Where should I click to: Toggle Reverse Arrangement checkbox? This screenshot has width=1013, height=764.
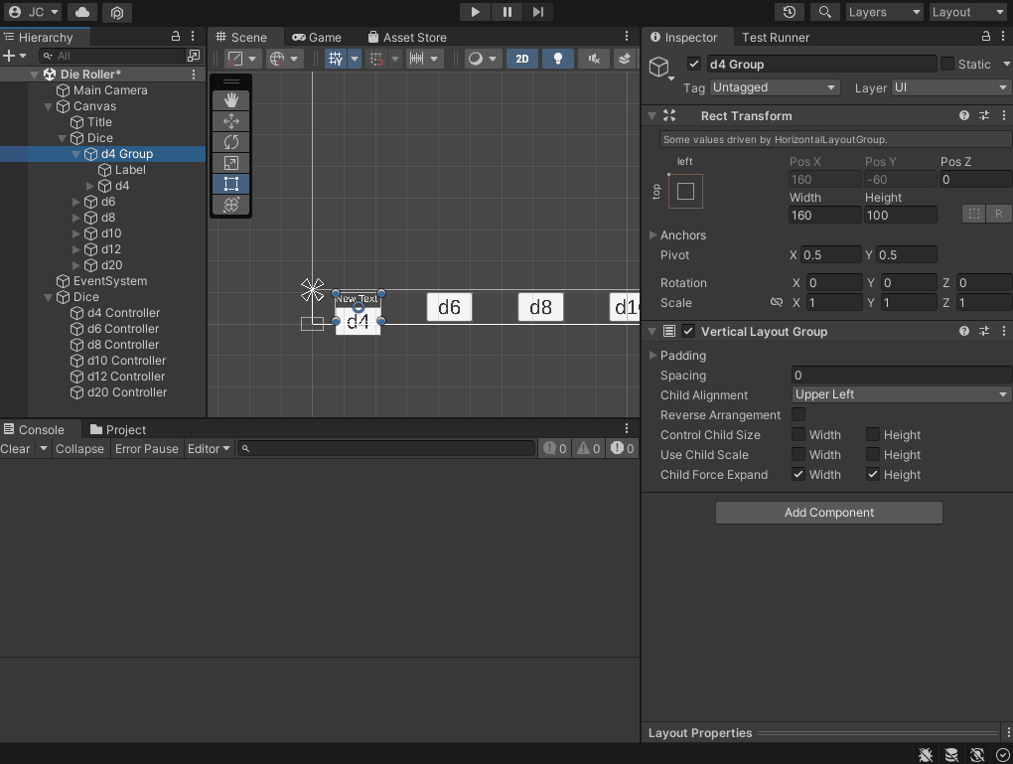click(798, 414)
